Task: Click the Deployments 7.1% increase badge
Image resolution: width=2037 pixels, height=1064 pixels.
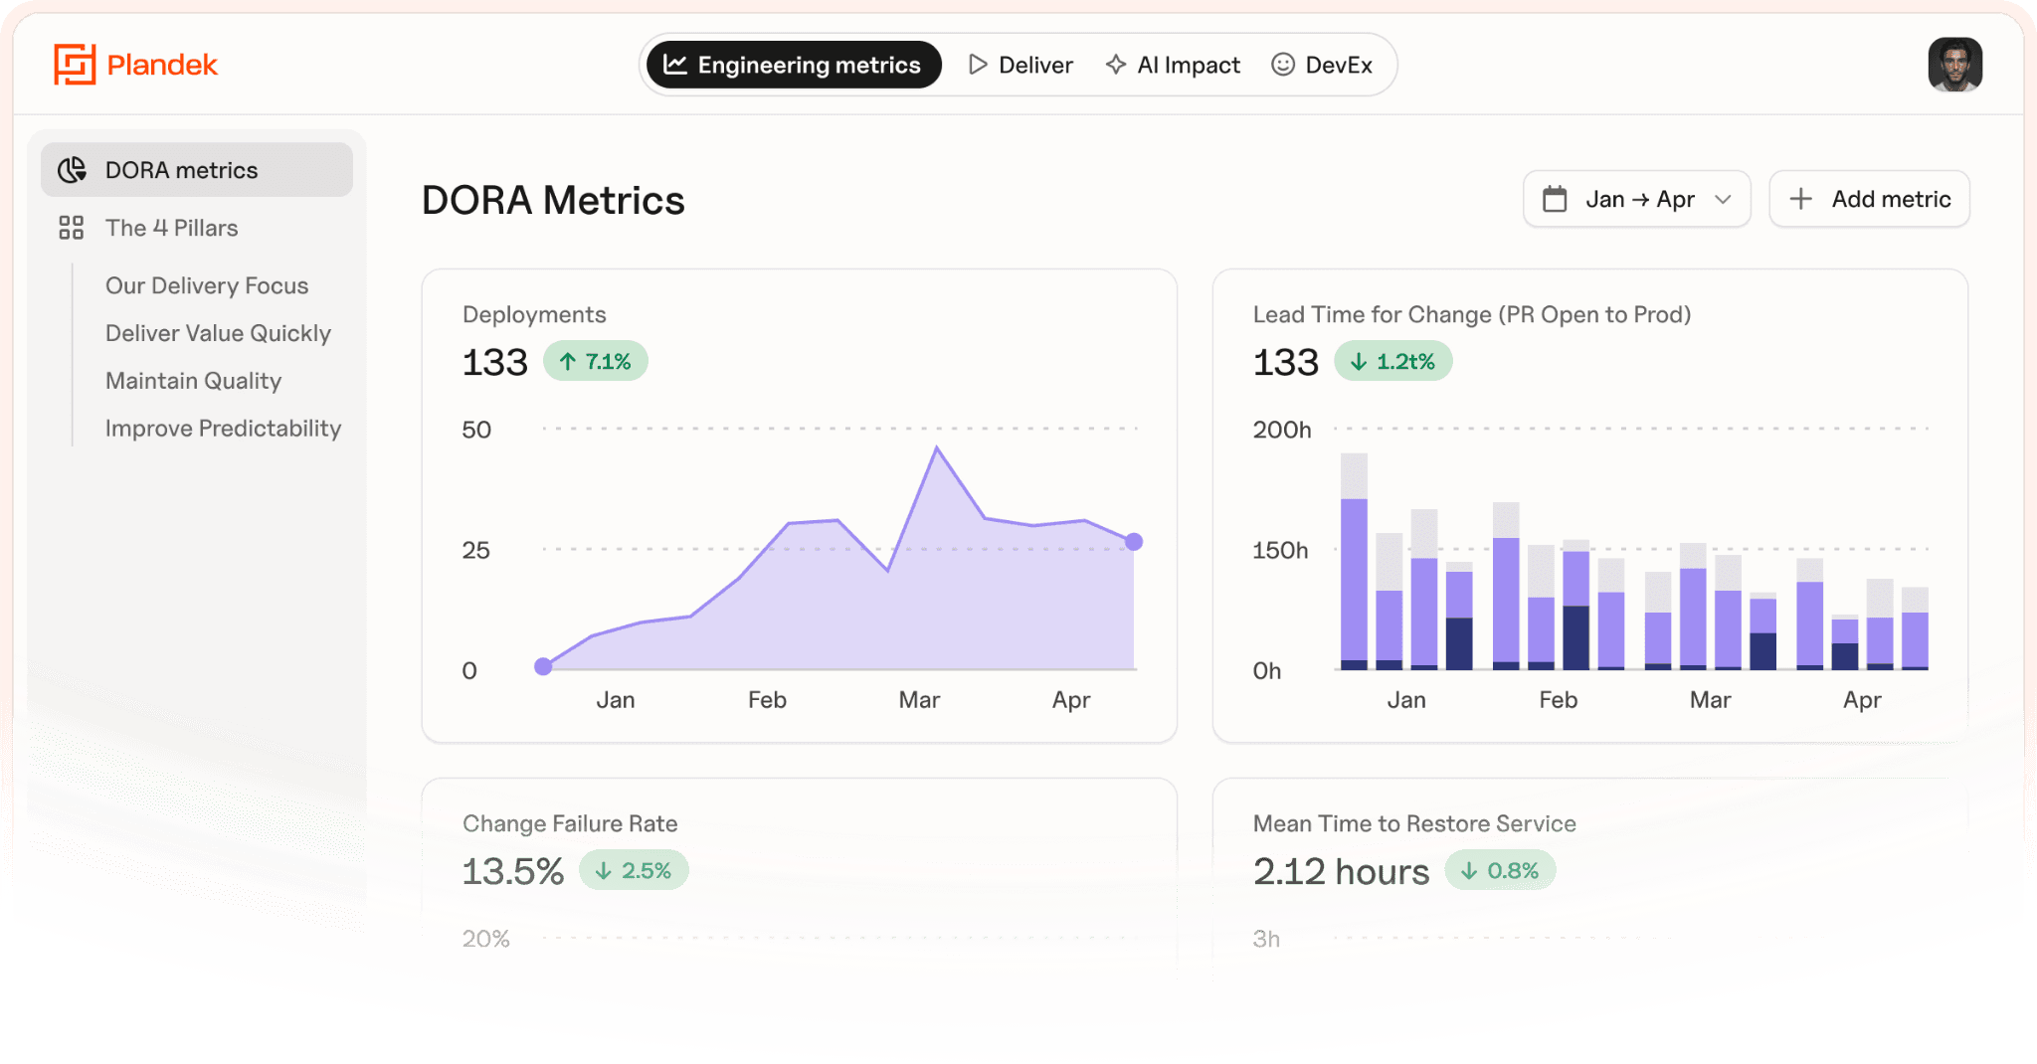Action: [x=596, y=361]
